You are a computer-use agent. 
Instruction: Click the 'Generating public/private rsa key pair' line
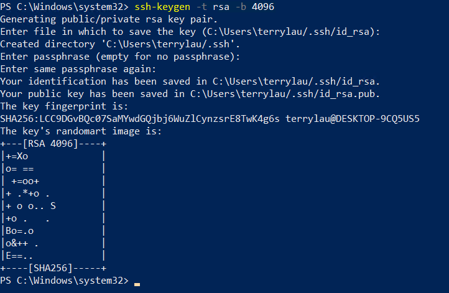tap(109, 19)
